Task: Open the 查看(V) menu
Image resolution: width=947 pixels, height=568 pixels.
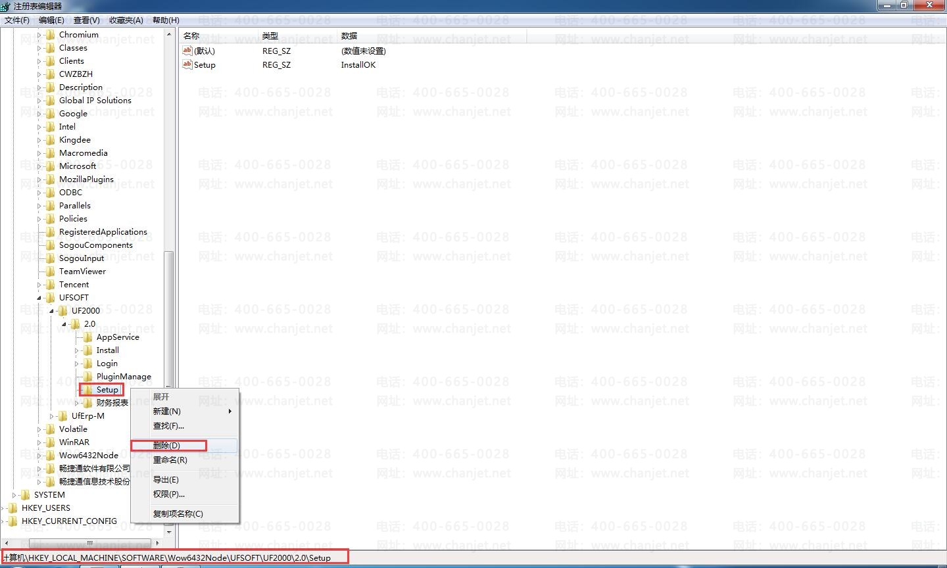Action: (x=87, y=20)
